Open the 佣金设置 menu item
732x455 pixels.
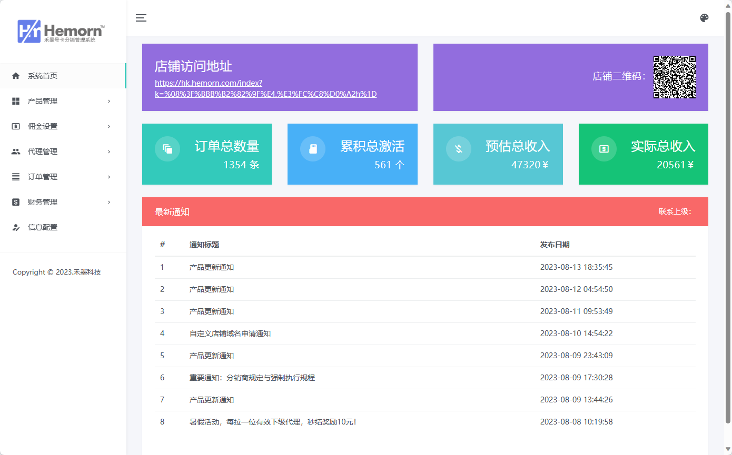click(63, 126)
